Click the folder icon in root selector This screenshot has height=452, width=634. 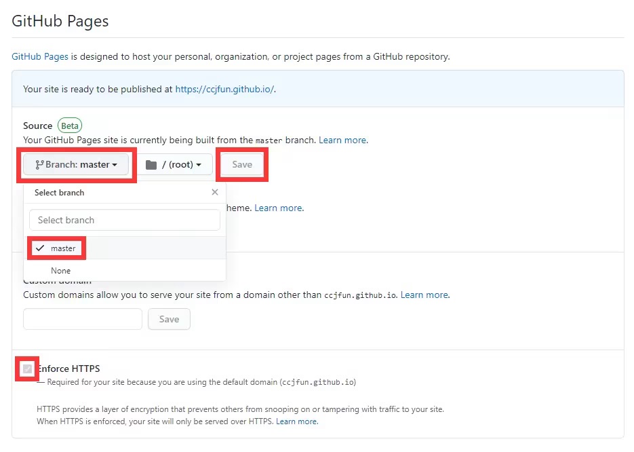(151, 165)
